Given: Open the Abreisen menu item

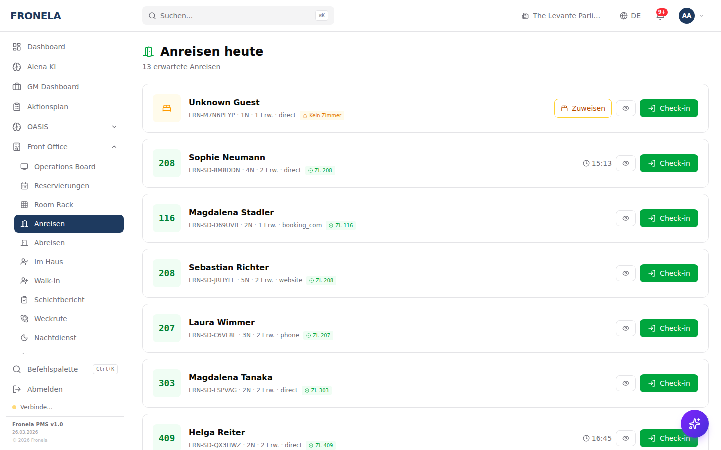Looking at the screenshot, I should coord(49,243).
